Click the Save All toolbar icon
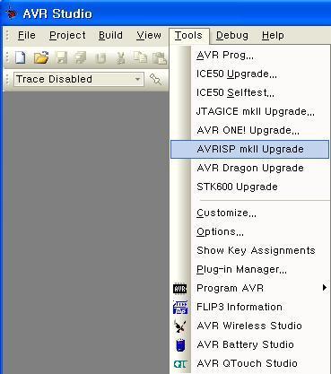 click(x=81, y=57)
